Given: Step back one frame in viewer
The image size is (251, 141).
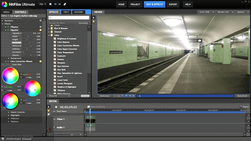Looking at the screenshot, I should (x=126, y=96).
